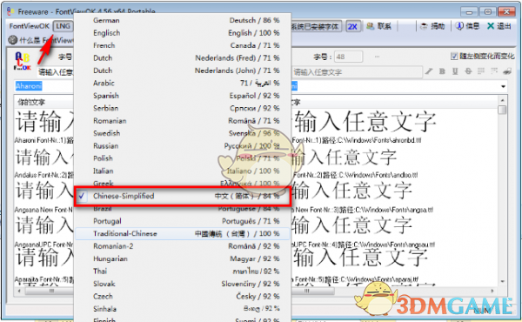Image resolution: width=522 pixels, height=322 pixels.
Task: Click the FontViewOK ABC logo icon
Action: click(23, 61)
